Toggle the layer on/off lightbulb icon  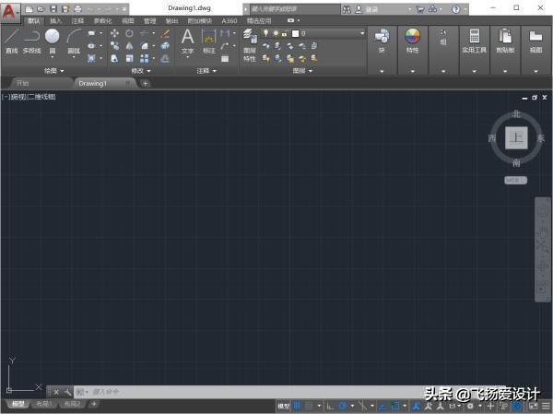click(265, 33)
